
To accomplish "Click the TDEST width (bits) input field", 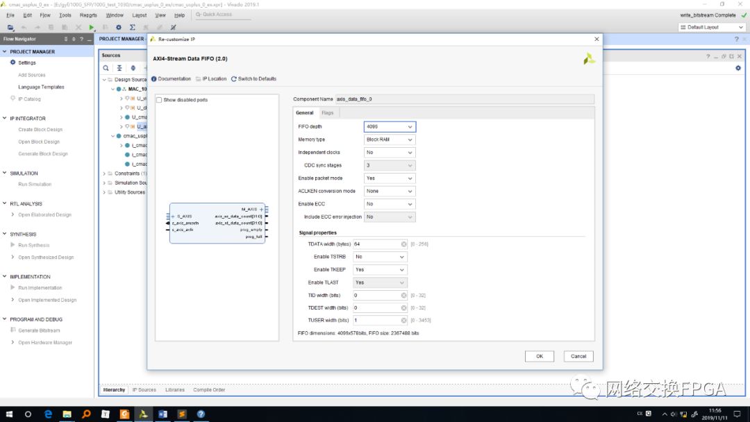I will (x=381, y=307).
